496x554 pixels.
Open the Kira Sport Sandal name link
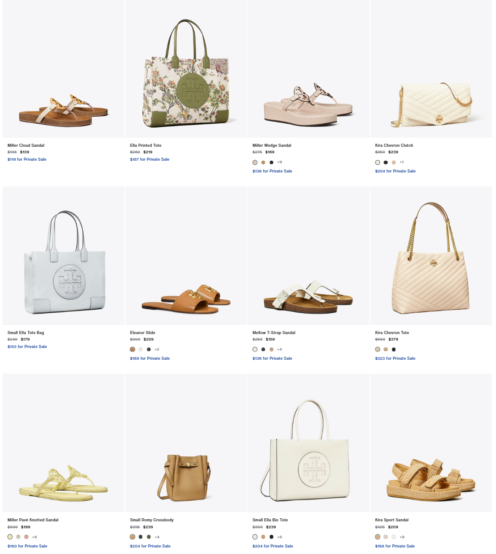(392, 520)
